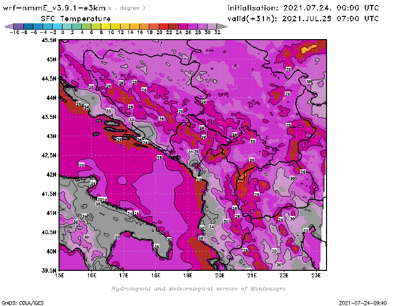
Task: Click the lavender below -10 legend arrow
Action: [x=9, y=27]
